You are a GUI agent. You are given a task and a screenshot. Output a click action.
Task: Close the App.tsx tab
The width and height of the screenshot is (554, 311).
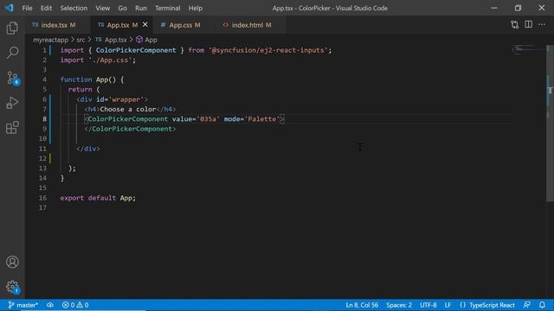[x=145, y=25]
